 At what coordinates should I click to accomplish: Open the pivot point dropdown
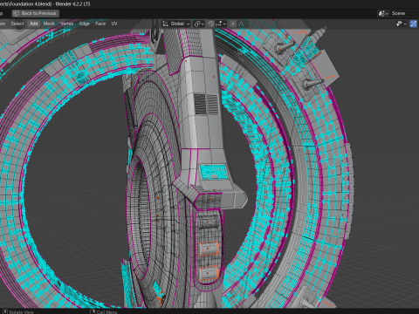point(199,24)
